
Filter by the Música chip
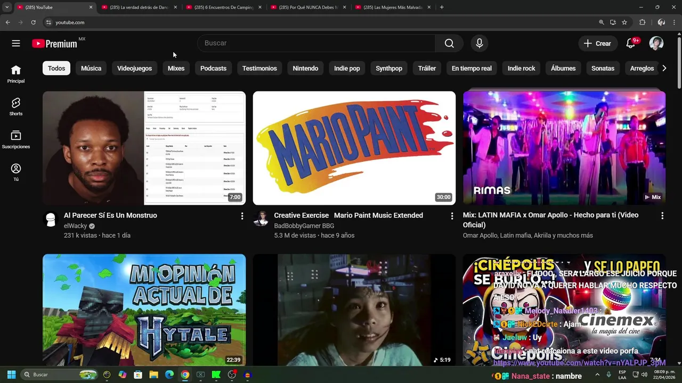(91, 68)
